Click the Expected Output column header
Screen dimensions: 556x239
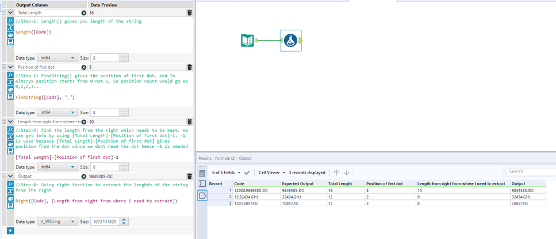pos(304,184)
